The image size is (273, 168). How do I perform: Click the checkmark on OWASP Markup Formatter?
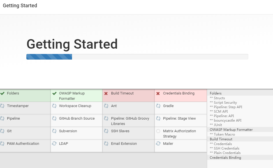click(x=54, y=93)
